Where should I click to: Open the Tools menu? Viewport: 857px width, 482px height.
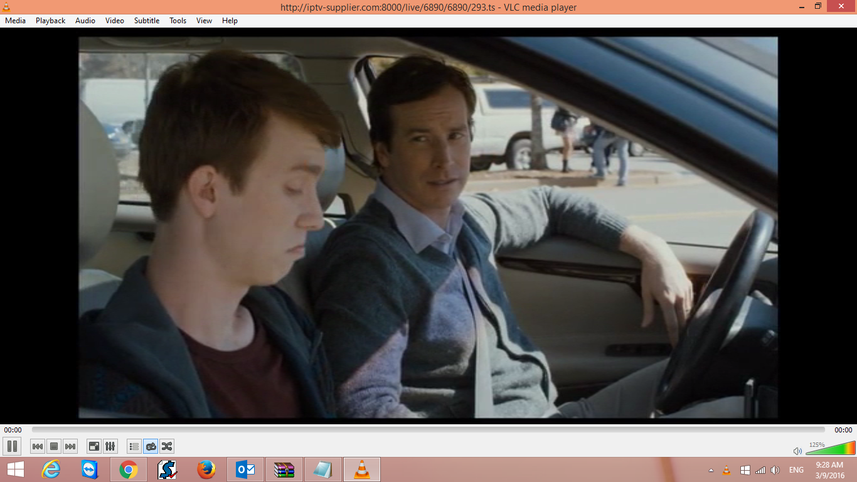(x=178, y=21)
